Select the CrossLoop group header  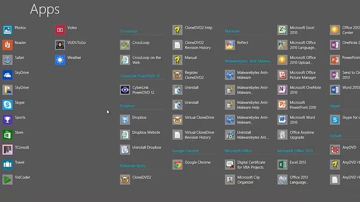129,31
